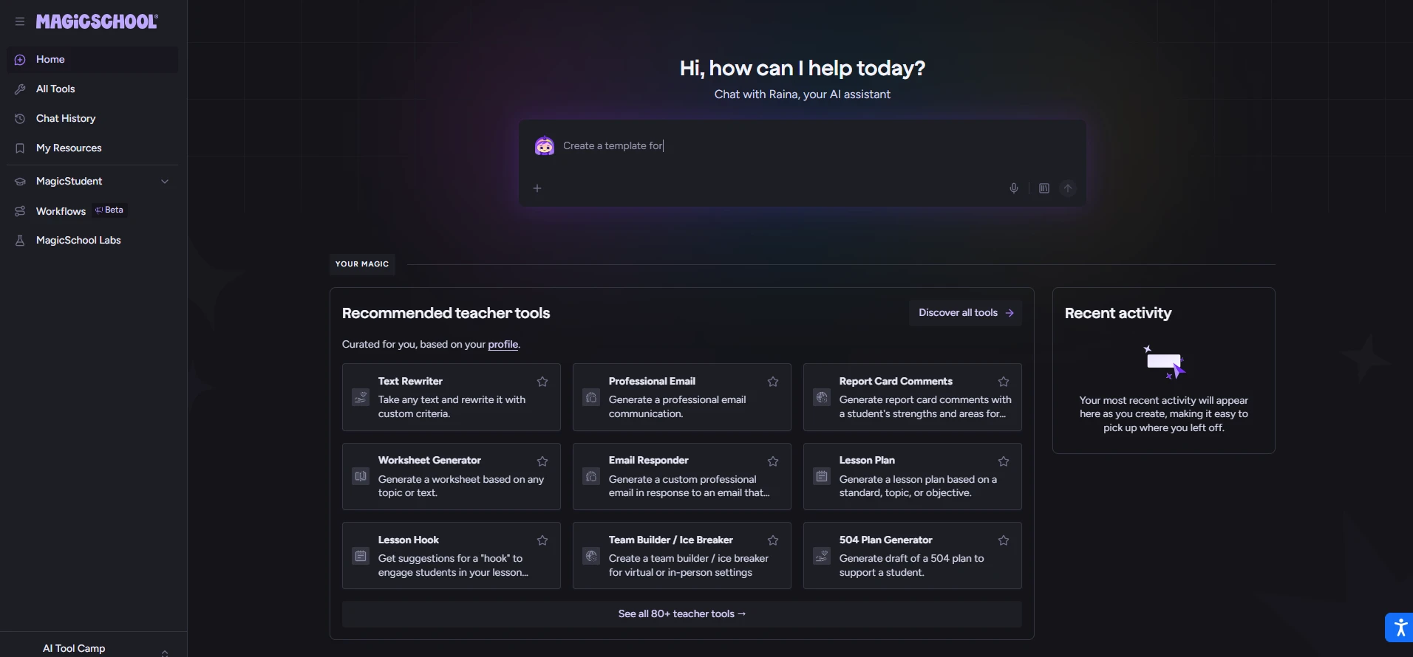Image resolution: width=1413 pixels, height=657 pixels.
Task: Open MagicSchool Labs in the sidebar
Action: (92, 240)
